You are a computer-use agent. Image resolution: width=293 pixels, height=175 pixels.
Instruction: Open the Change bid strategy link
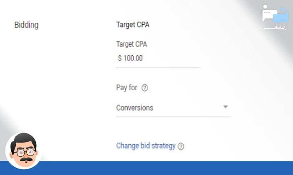[146, 146]
